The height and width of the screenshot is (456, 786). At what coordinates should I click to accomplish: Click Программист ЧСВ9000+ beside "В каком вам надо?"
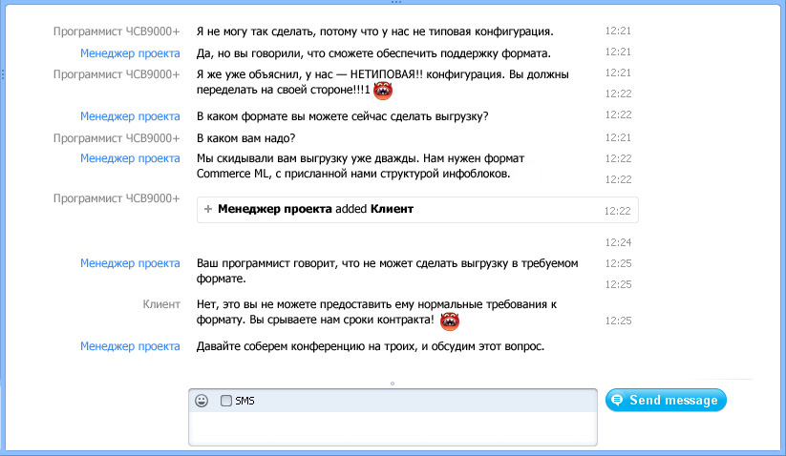tap(117, 137)
